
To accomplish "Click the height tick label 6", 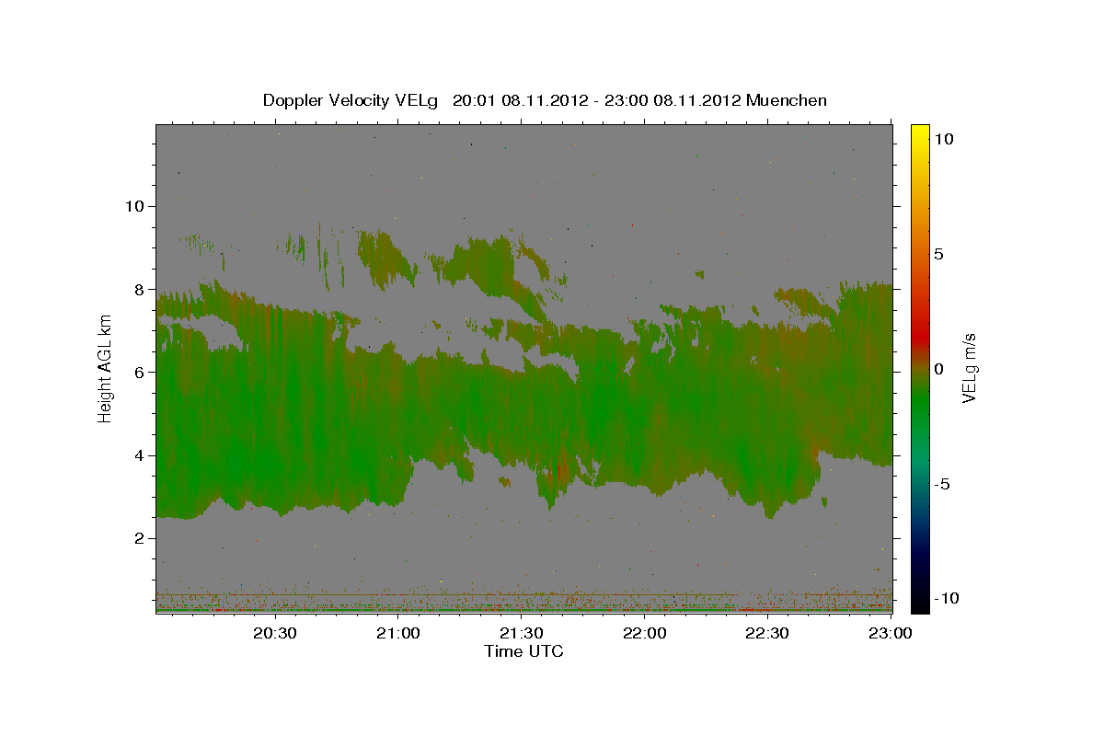I will point(138,372).
